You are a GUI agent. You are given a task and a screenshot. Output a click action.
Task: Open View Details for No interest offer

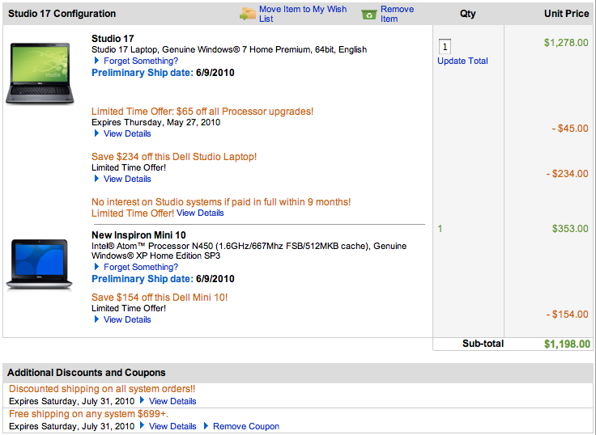(200, 213)
